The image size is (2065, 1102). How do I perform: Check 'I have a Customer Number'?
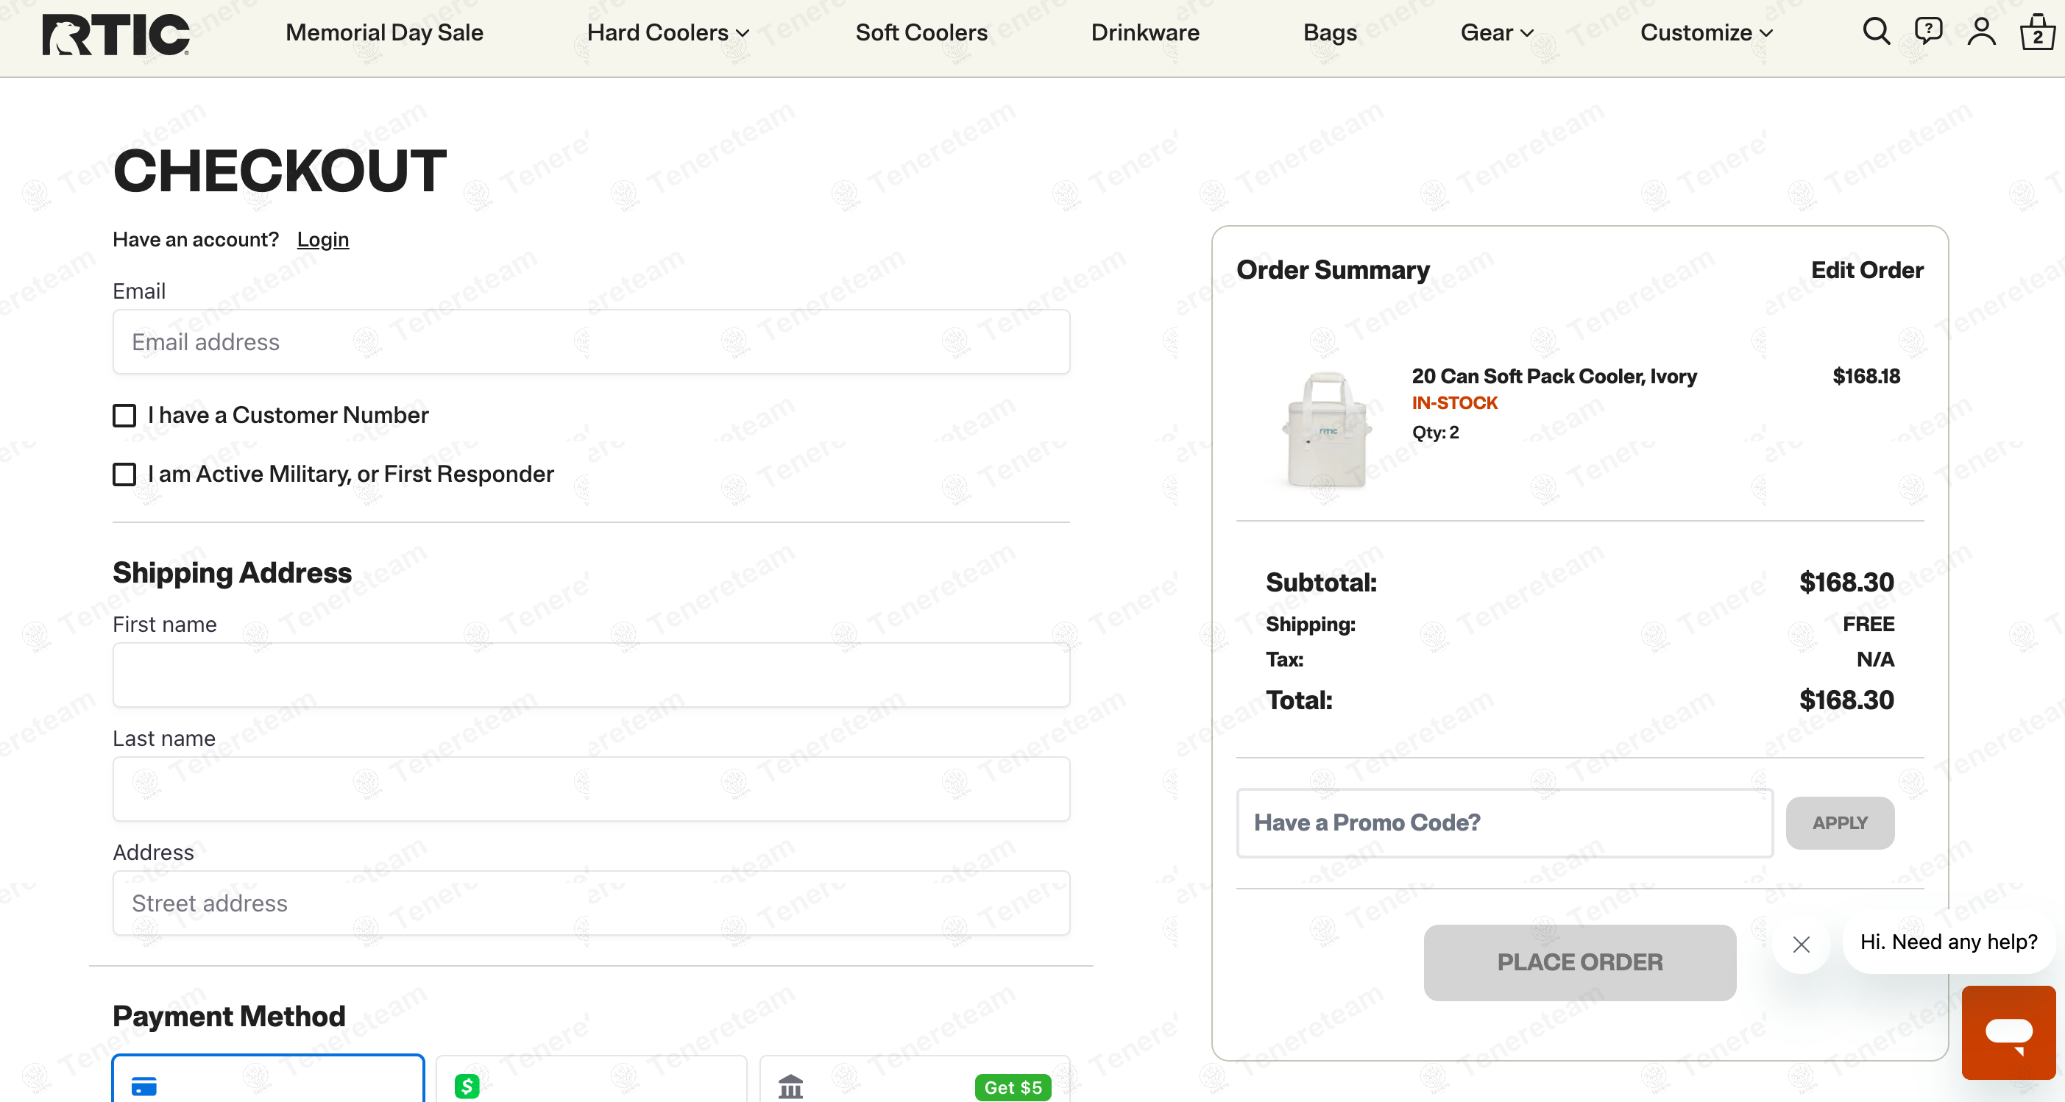click(124, 415)
